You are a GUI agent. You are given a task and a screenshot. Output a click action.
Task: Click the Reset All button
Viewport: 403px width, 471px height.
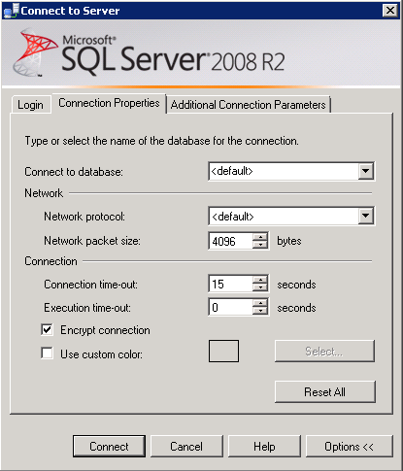(325, 392)
